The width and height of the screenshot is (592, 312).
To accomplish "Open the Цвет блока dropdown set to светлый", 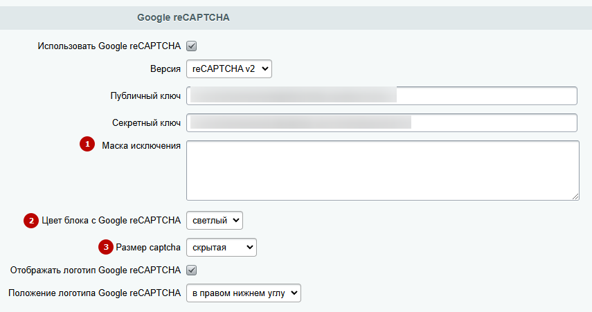I will (x=215, y=220).
